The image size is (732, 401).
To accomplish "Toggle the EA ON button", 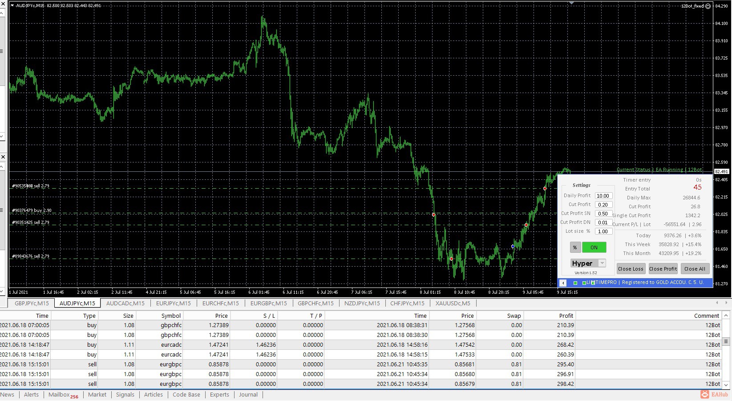I will [594, 247].
